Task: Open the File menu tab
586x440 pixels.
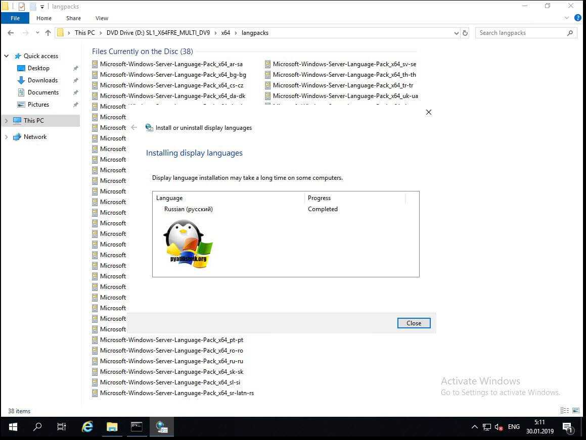Action: 15,18
